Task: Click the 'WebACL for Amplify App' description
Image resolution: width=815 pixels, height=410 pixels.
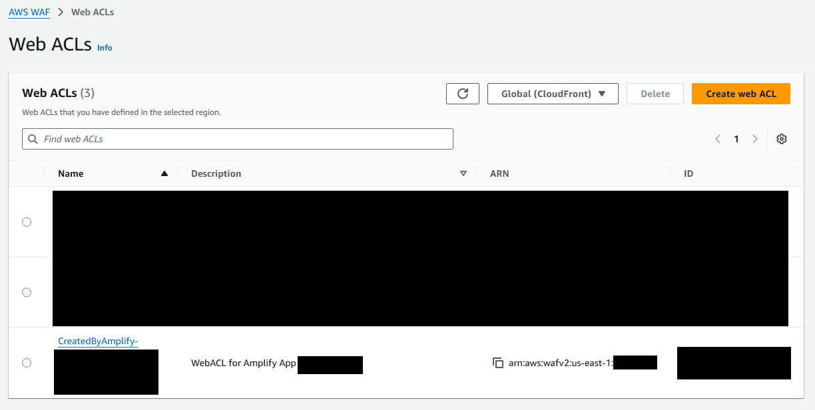Action: [244, 363]
